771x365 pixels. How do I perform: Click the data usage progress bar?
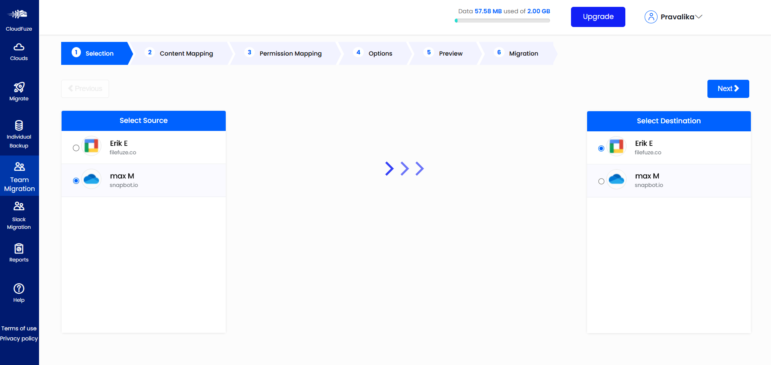coord(502,21)
